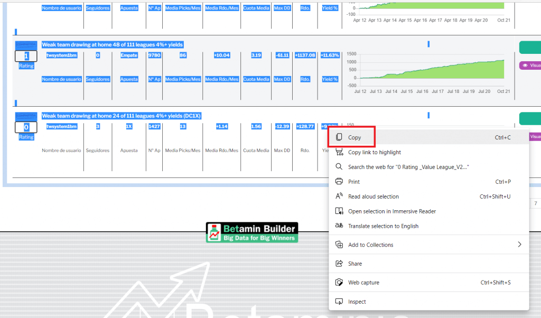Click Share in context menu

coord(428,264)
